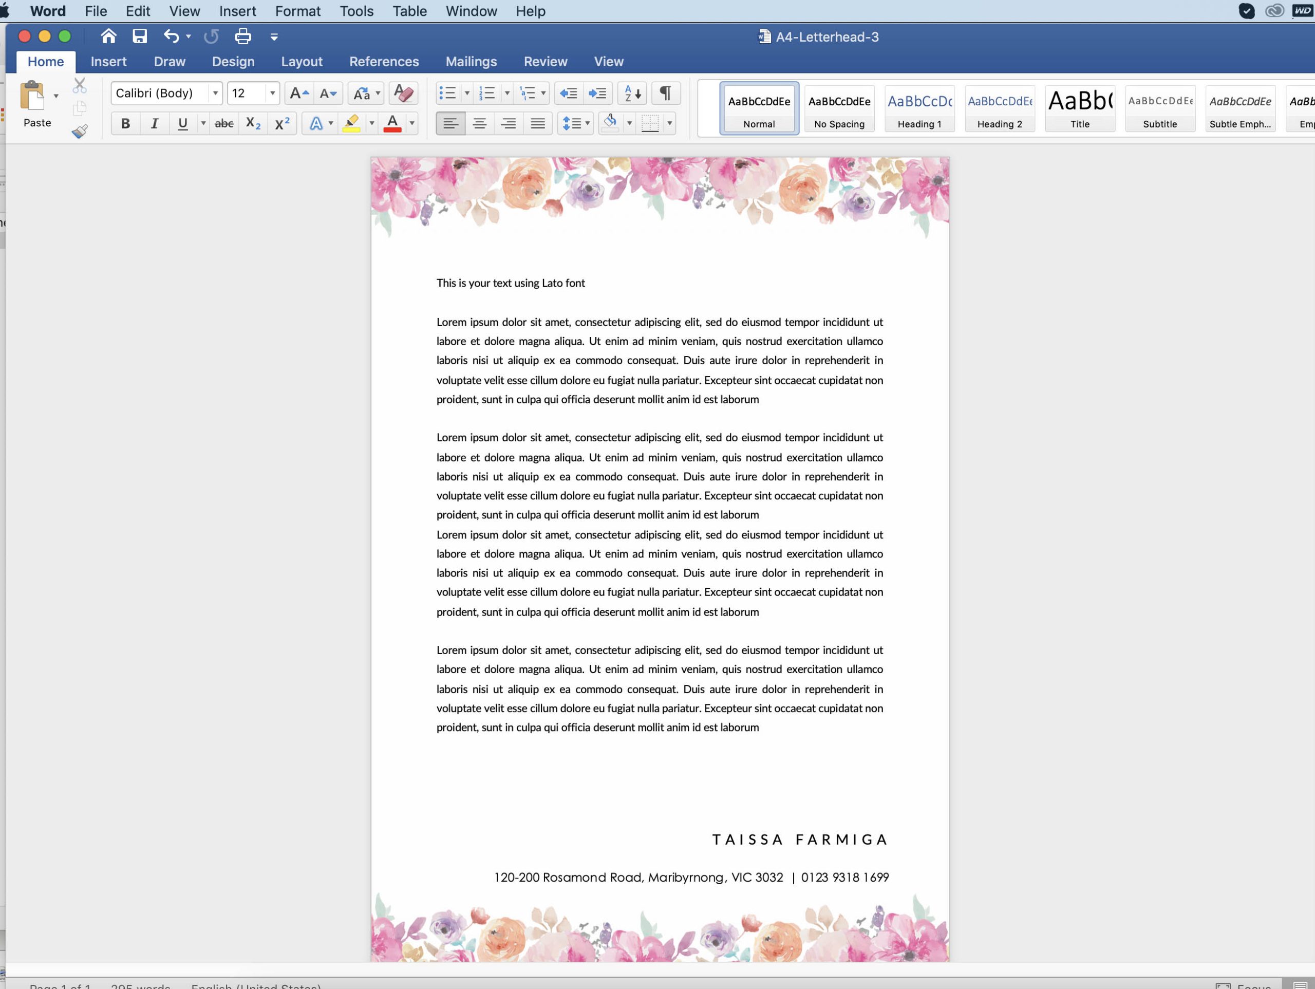
Task: Click the font size field showing 12
Action: point(247,94)
